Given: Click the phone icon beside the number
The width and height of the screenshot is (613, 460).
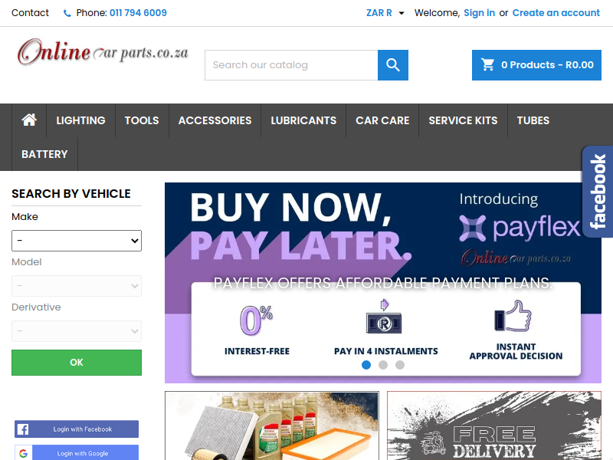Looking at the screenshot, I should 67,13.
